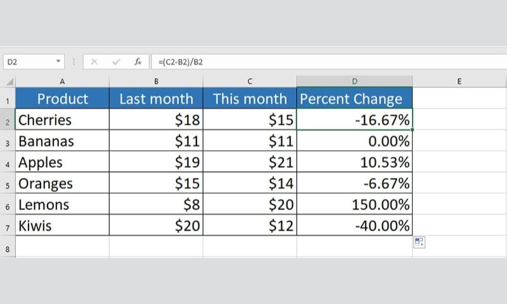The image size is (507, 304).
Task: Select column E header
Action: [459, 82]
